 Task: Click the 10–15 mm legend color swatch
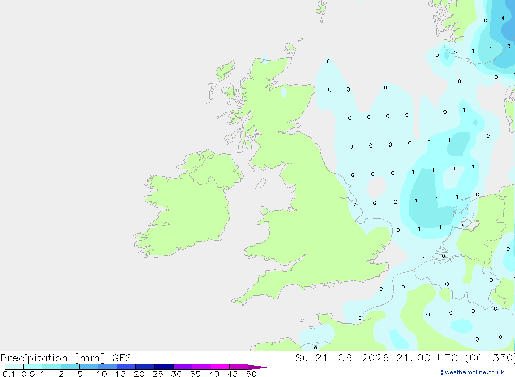108,367
